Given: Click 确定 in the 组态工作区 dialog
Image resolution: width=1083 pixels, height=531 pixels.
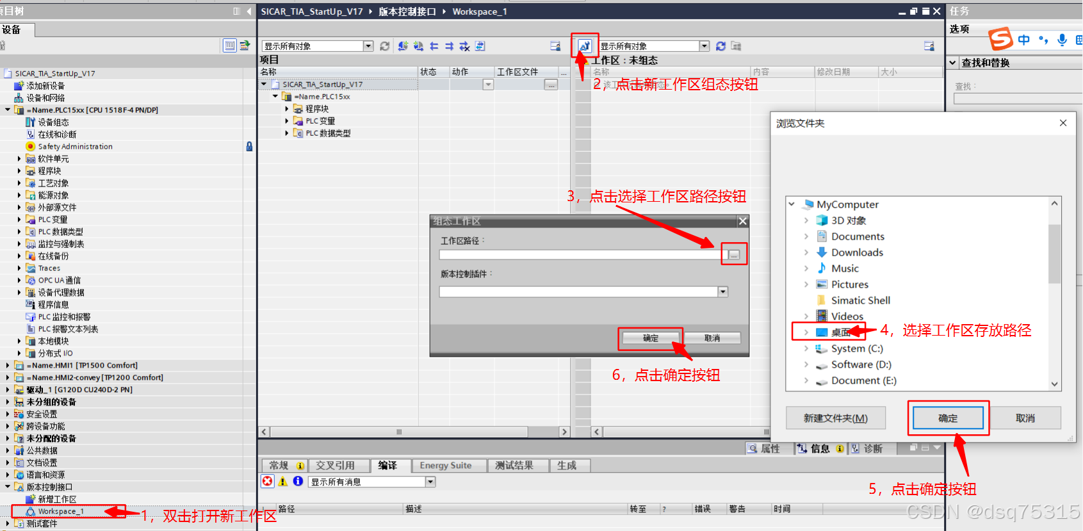Looking at the screenshot, I should coord(650,338).
